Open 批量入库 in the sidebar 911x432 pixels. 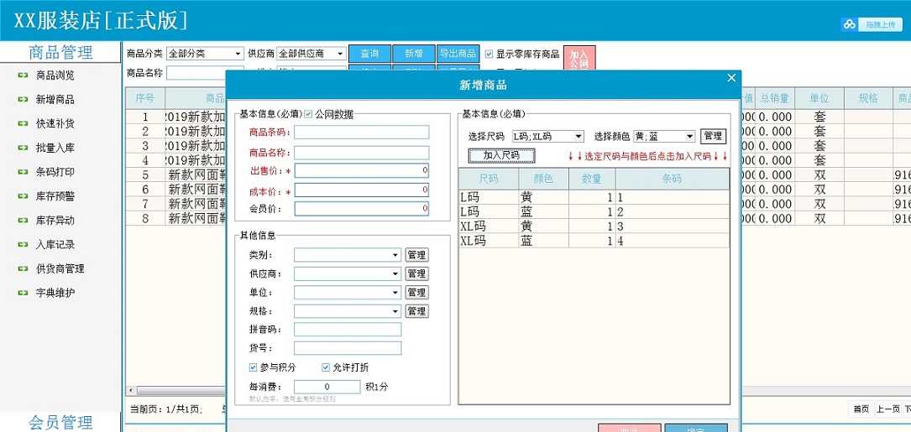click(55, 148)
